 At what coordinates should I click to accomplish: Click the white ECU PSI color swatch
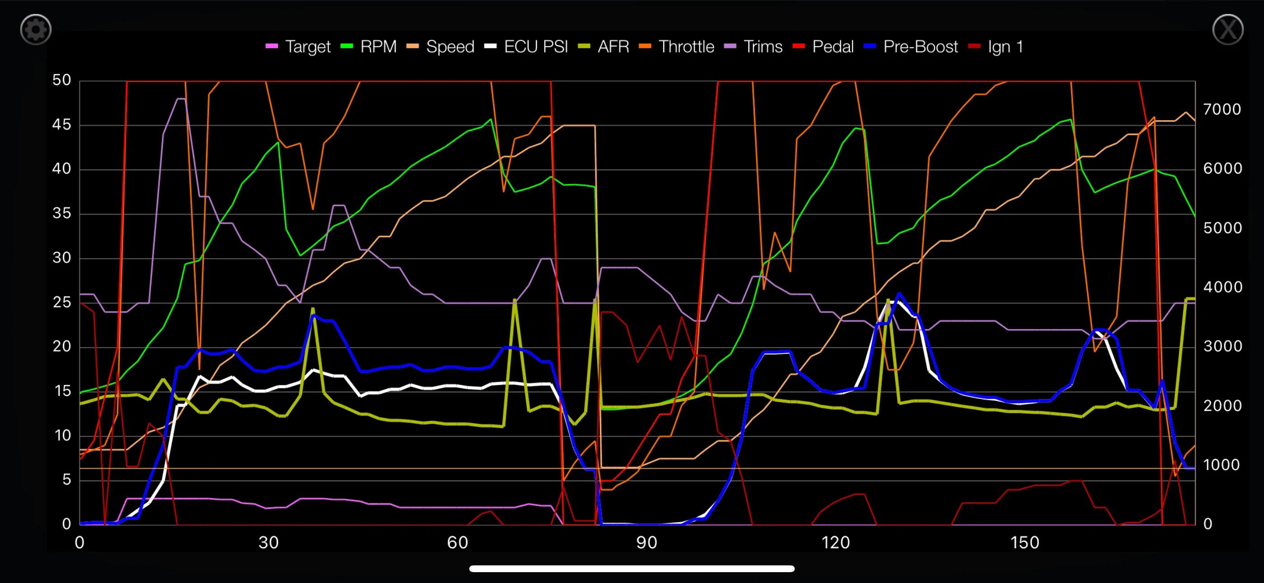491,46
